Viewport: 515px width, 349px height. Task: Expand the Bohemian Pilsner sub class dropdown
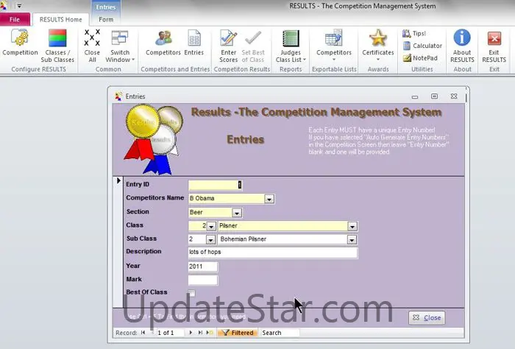[x=352, y=239]
